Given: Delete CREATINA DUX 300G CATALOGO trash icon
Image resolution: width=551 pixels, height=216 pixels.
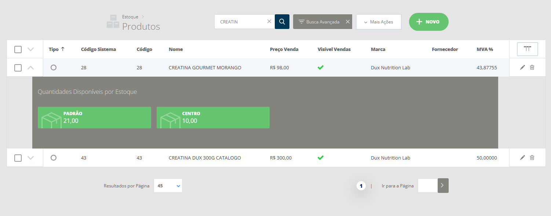Looking at the screenshot, I should [532, 158].
